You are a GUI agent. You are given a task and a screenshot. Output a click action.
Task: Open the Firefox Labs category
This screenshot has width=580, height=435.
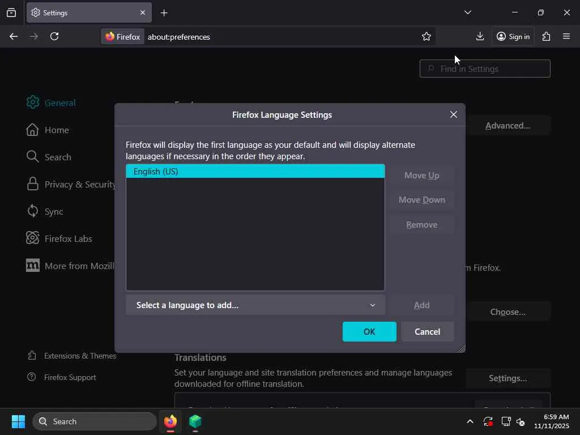[x=59, y=238]
